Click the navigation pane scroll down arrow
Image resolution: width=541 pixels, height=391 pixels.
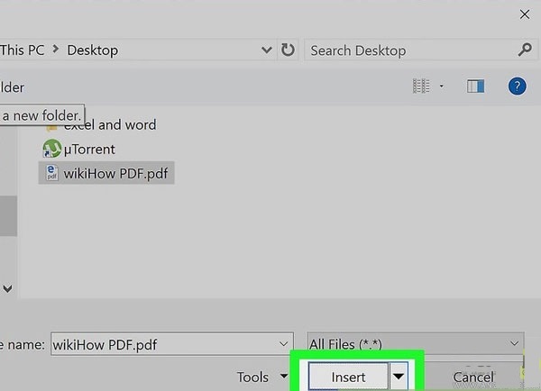(7, 289)
